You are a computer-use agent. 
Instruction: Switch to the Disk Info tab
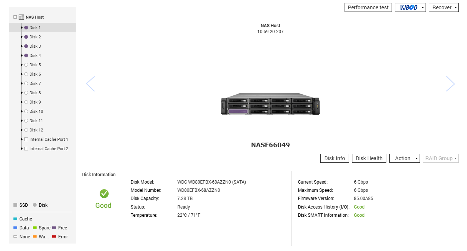334,158
